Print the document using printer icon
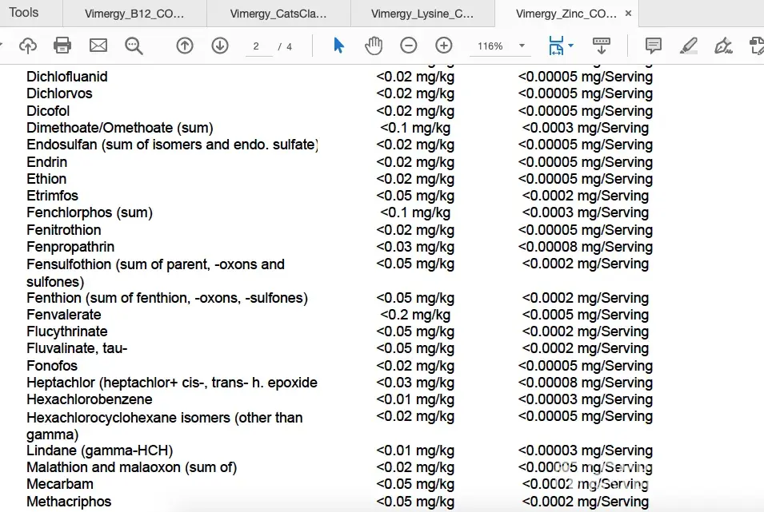This screenshot has width=764, height=512. (x=62, y=46)
